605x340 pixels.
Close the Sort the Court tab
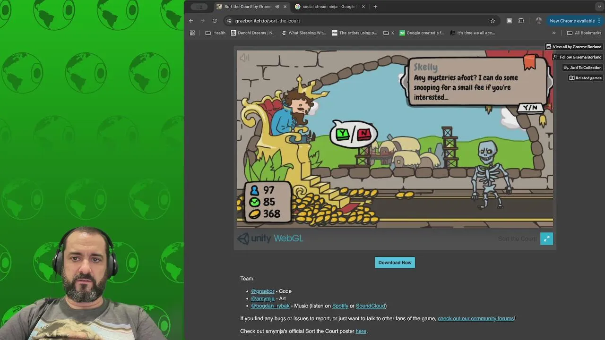[x=285, y=7]
